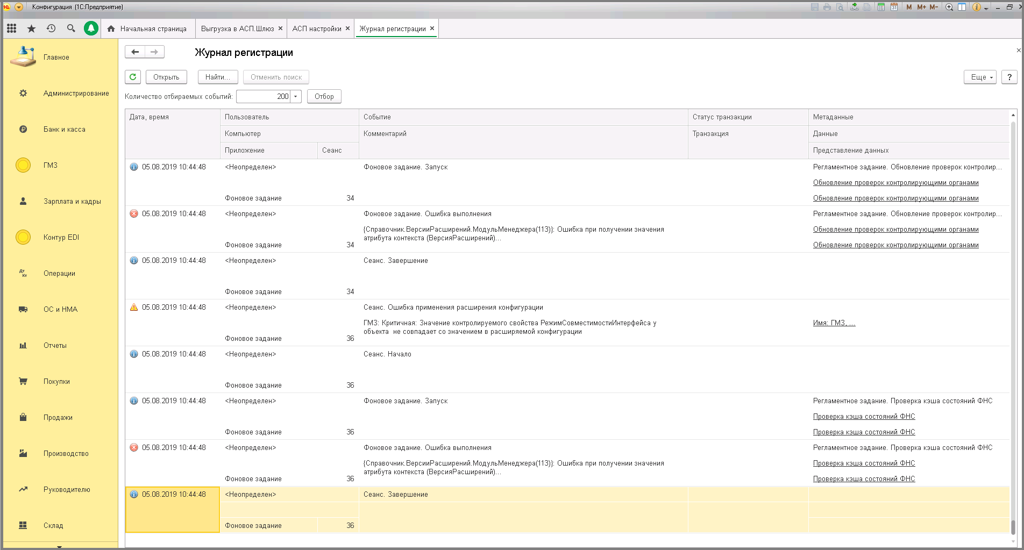Open the Главное section
The width and height of the screenshot is (1024, 550).
[x=60, y=58]
